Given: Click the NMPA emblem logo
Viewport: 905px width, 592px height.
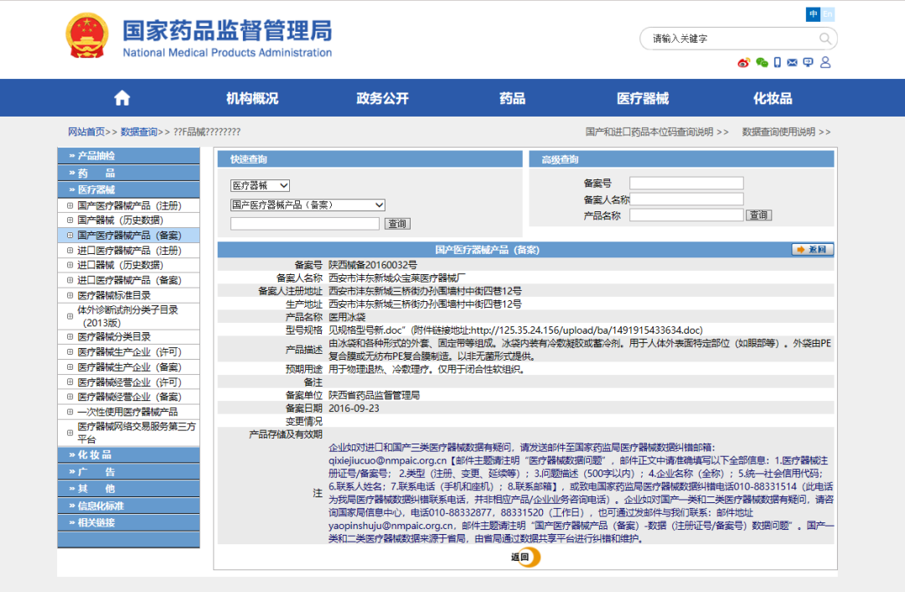Looking at the screenshot, I should [86, 36].
